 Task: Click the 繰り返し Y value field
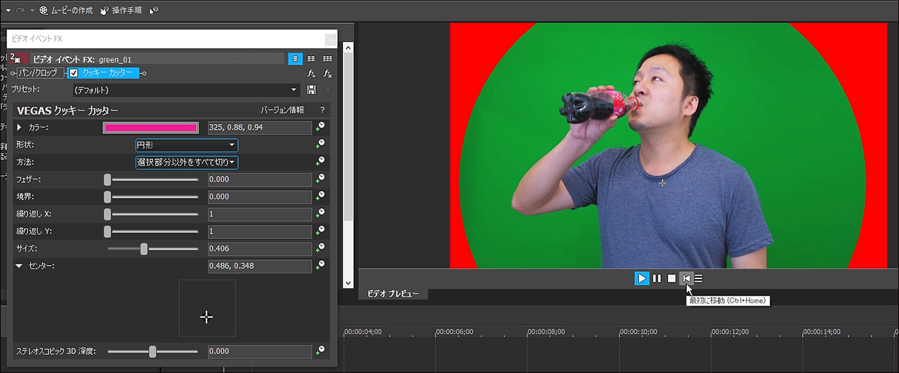260,231
